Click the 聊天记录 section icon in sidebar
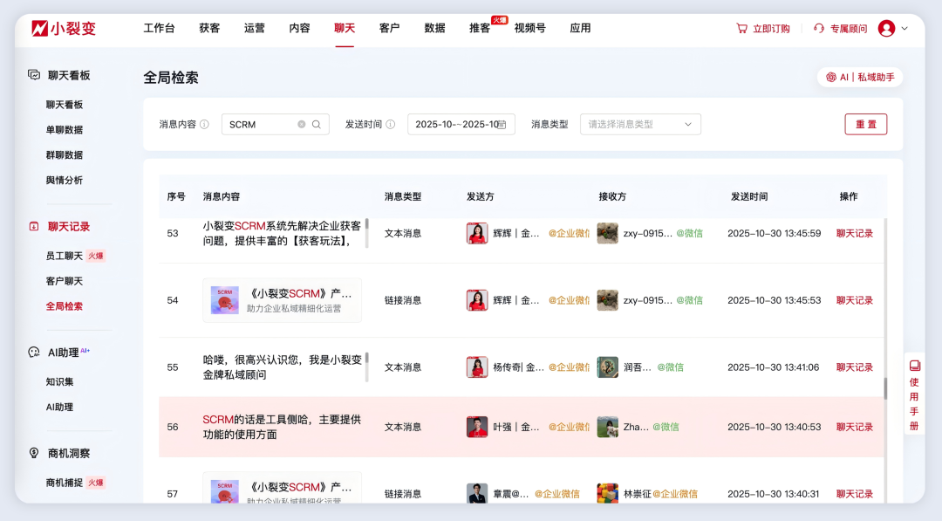The width and height of the screenshot is (942, 521). click(32, 226)
